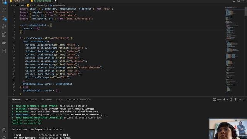Open the Accounts menu icon
This screenshot has height=139, width=247.
pos(4,130)
